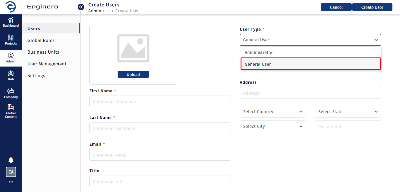This screenshot has width=400, height=192.
Task: Click the Postal Code input field
Action: click(x=348, y=126)
